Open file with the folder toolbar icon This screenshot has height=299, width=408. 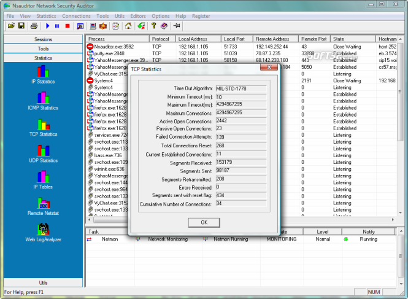point(11,26)
